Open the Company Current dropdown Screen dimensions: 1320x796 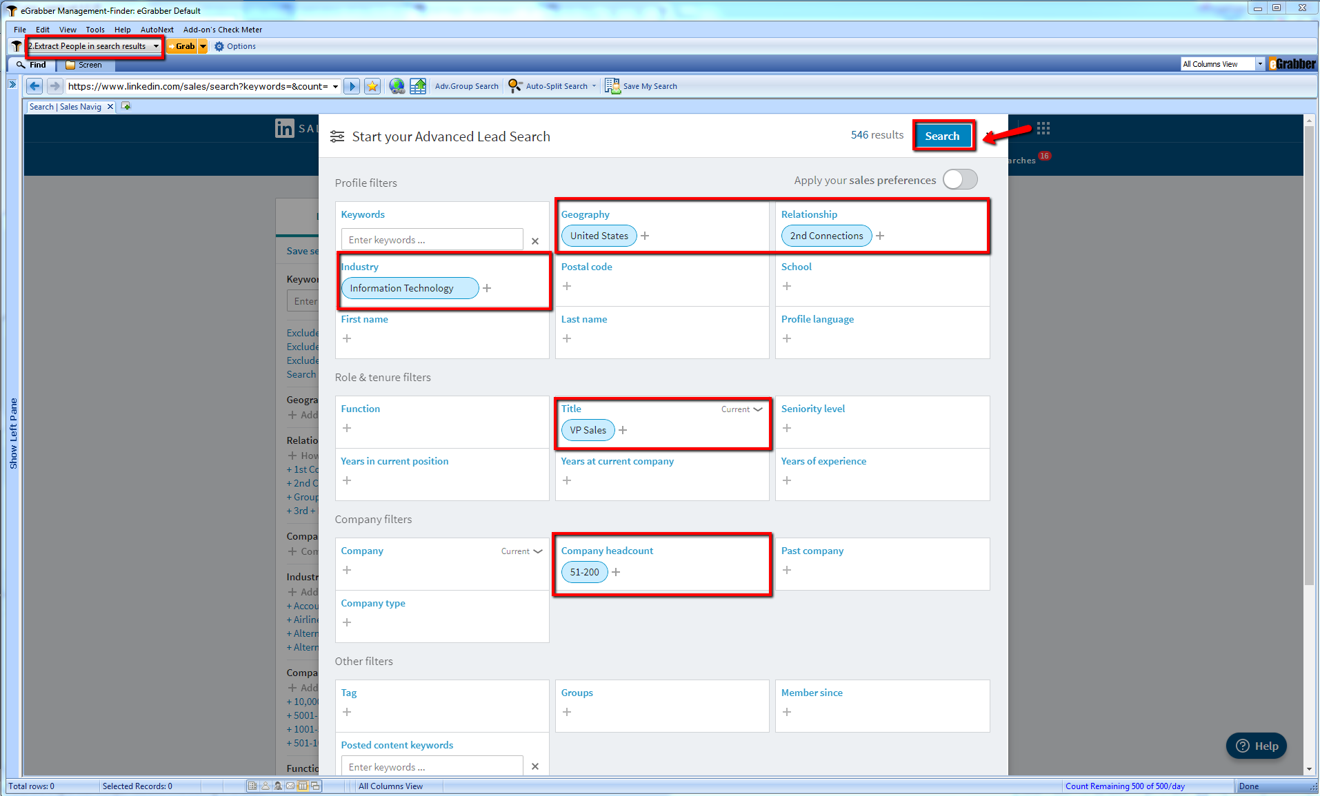[x=522, y=551]
